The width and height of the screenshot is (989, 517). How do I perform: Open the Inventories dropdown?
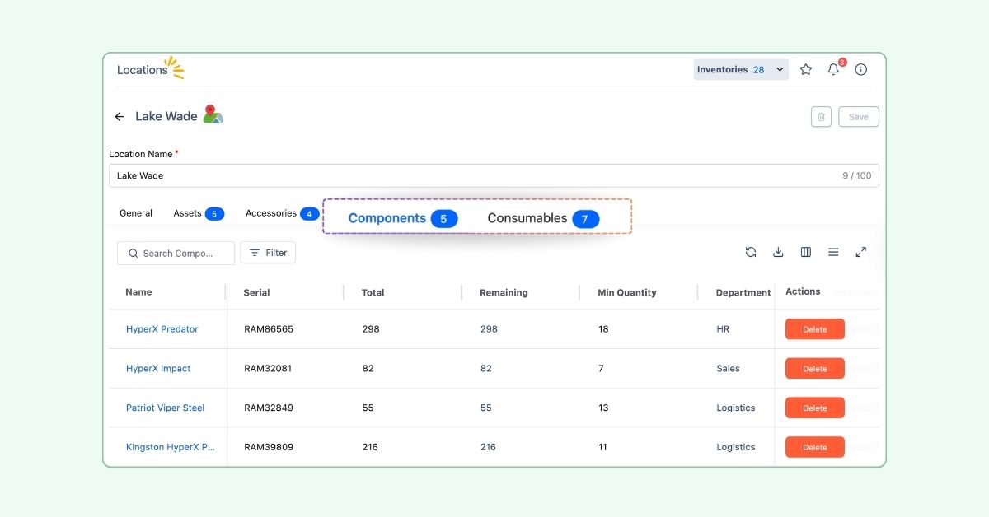[x=741, y=70]
